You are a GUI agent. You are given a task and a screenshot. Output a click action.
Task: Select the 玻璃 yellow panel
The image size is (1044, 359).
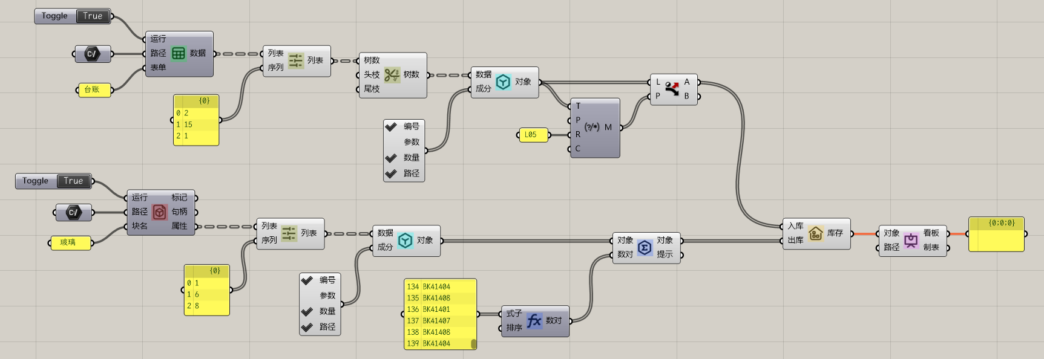(x=70, y=242)
